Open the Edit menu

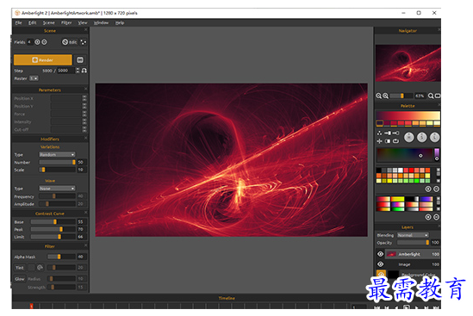pos(32,22)
